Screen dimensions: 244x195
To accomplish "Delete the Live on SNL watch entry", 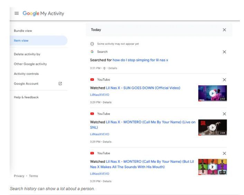I will pyautogui.click(x=224, y=114).
